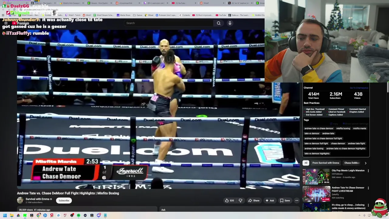Subscribe to Survival with Emma
Screen dimensions: 389x219
pos(64,200)
